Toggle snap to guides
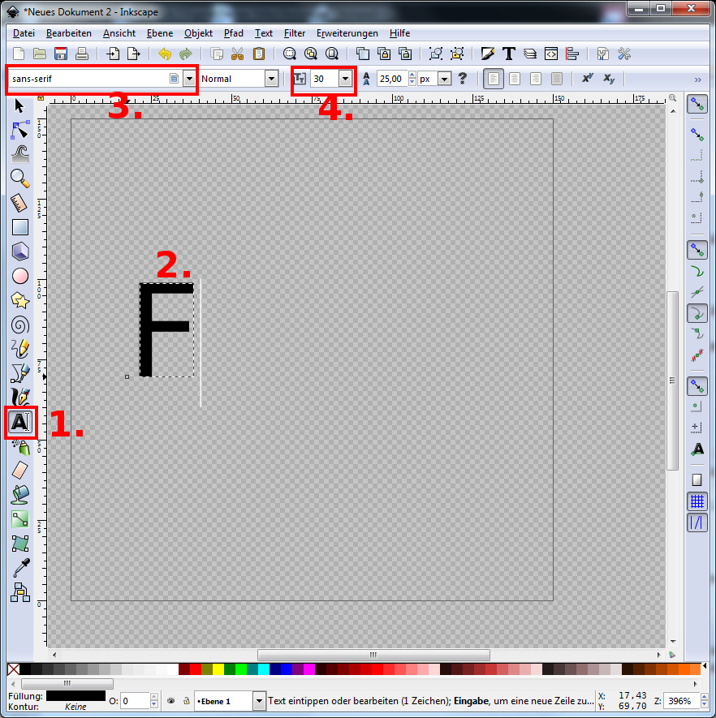Screen dimensions: 716x718 [697, 522]
